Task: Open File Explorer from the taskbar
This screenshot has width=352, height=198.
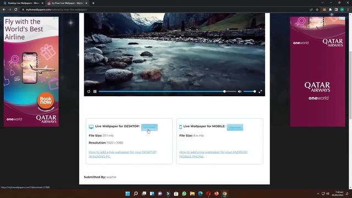Action: [x=192, y=194]
